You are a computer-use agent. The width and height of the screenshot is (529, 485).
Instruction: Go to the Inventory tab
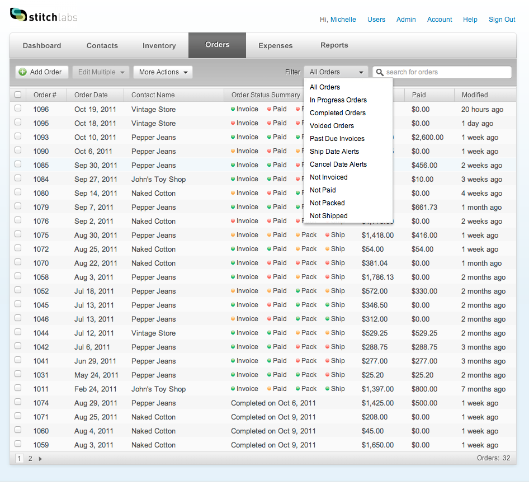click(159, 45)
